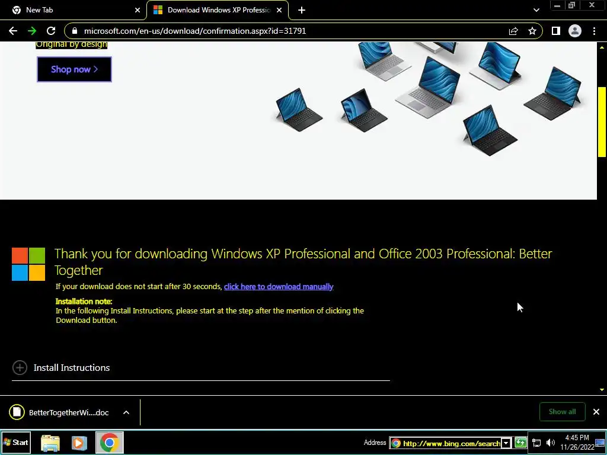This screenshot has width=607, height=455.
Task: Select the Chrome taskbar button
Action: click(109, 443)
